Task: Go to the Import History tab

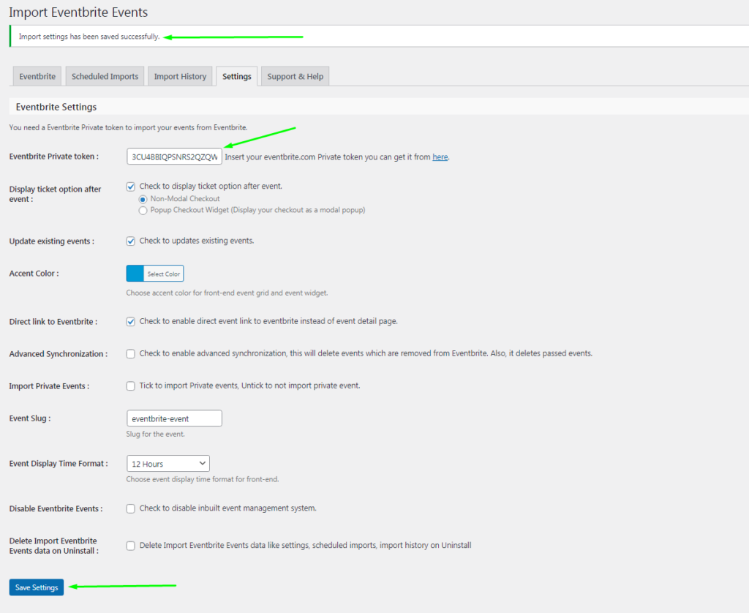Action: click(x=180, y=77)
